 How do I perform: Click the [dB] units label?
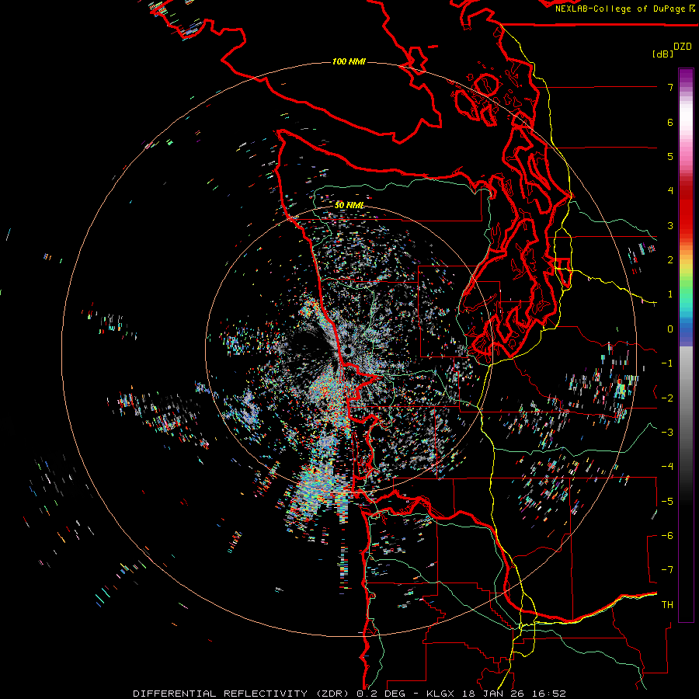click(x=662, y=54)
